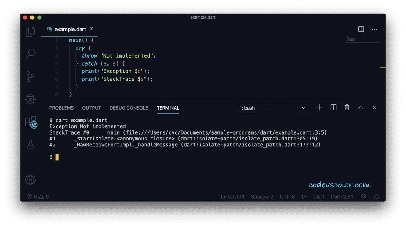Switch to the OUTPUT tab
The image size is (406, 228).
pos(92,108)
